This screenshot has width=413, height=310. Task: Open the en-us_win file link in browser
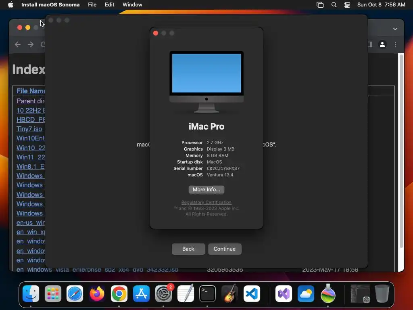31,222
